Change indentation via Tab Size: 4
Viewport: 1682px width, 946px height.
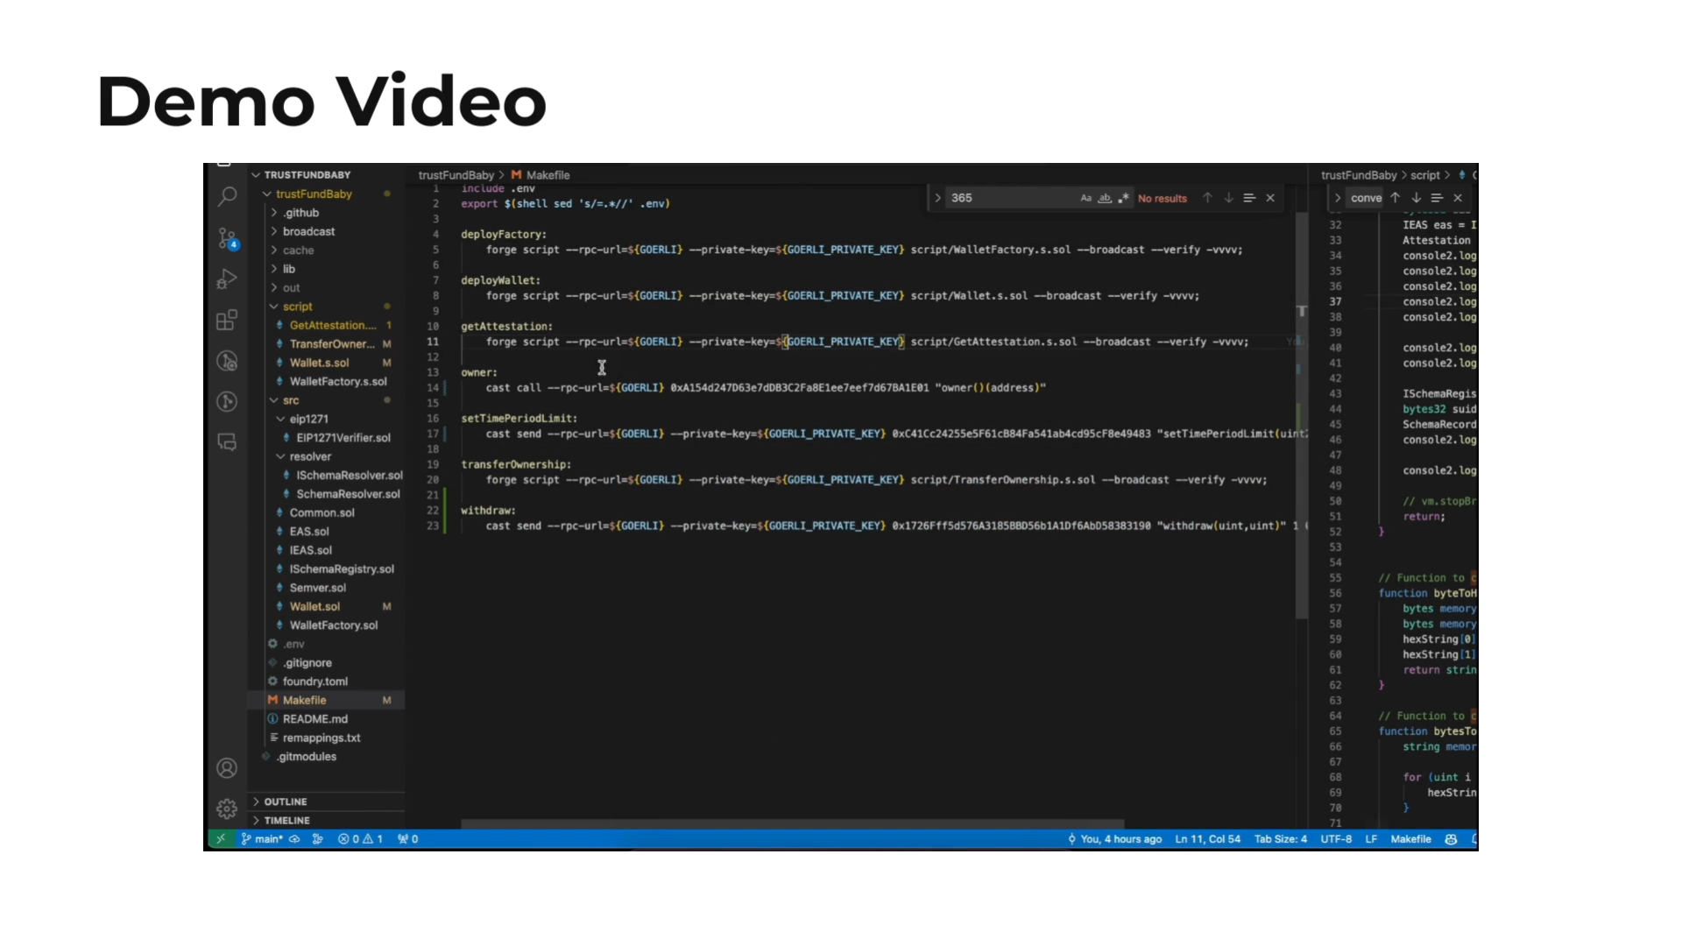tap(1281, 839)
